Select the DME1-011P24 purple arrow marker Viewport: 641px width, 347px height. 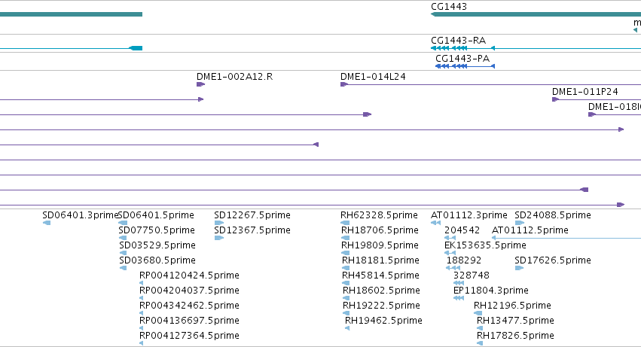pos(556,99)
